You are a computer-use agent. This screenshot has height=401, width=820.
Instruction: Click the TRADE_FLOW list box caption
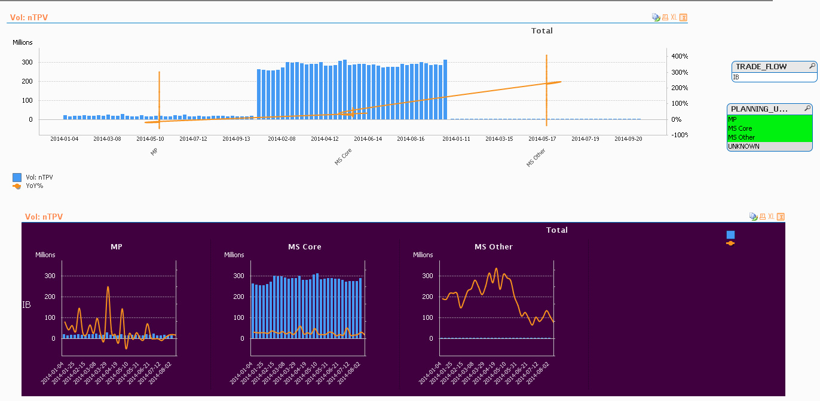(x=761, y=66)
